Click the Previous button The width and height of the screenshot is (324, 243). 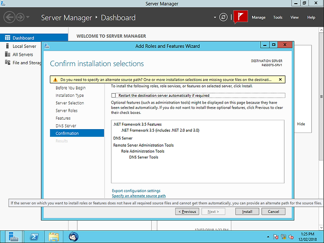187,211
